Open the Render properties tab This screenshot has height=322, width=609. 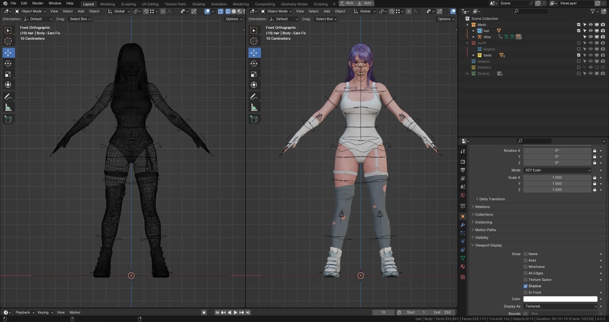(463, 162)
